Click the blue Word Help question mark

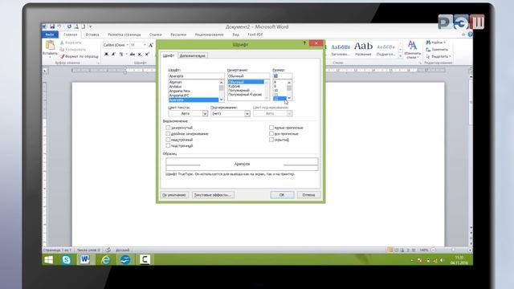(x=470, y=35)
